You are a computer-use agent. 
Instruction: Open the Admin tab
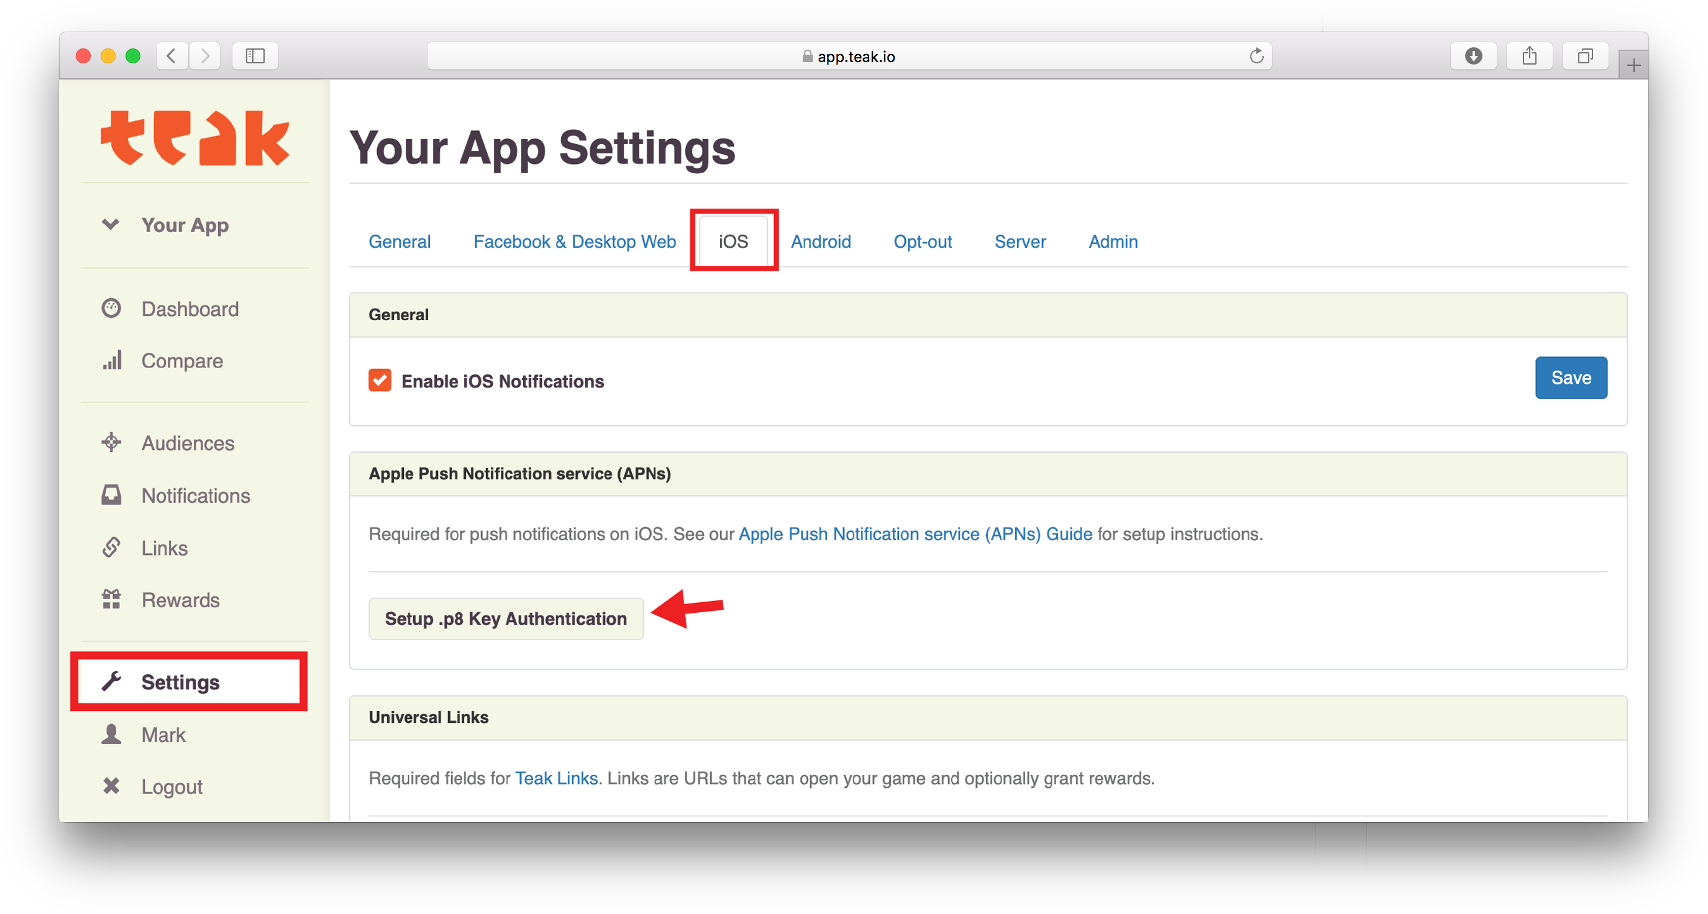pyautogui.click(x=1113, y=242)
